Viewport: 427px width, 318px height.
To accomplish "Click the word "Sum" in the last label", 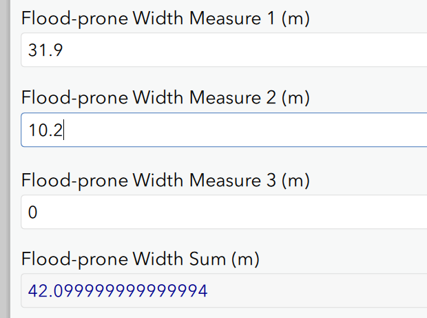I will point(207,259).
